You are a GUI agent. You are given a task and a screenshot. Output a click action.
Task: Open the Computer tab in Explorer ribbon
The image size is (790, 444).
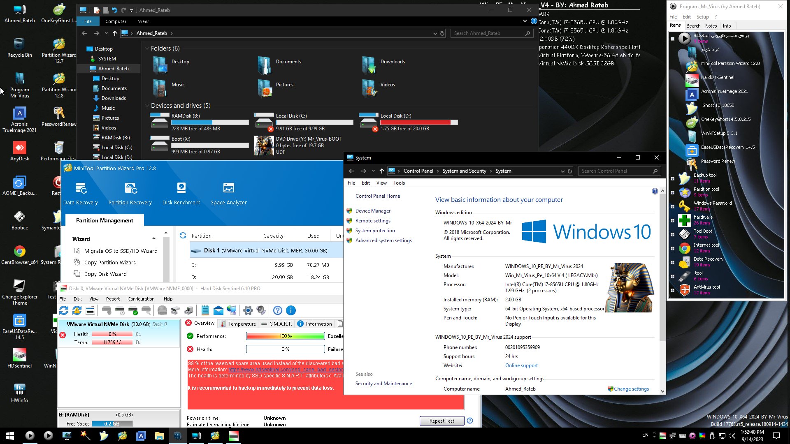[116, 21]
